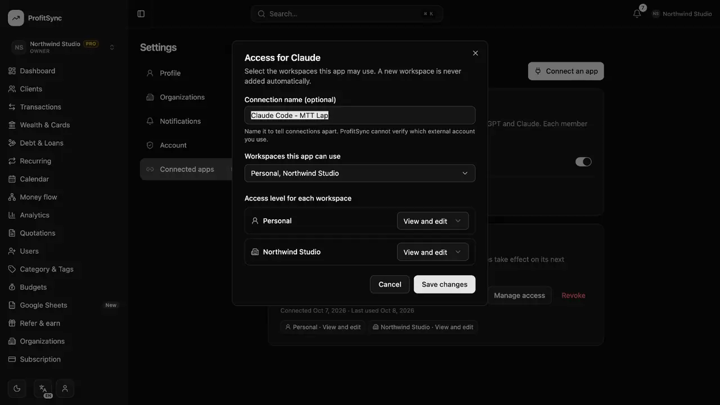Click the Clients icon in sidebar
The width and height of the screenshot is (720, 405).
12,89
